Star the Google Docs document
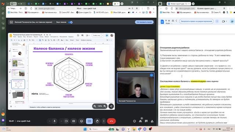Screen dimensions: 235x132 click(x=169, y=21)
